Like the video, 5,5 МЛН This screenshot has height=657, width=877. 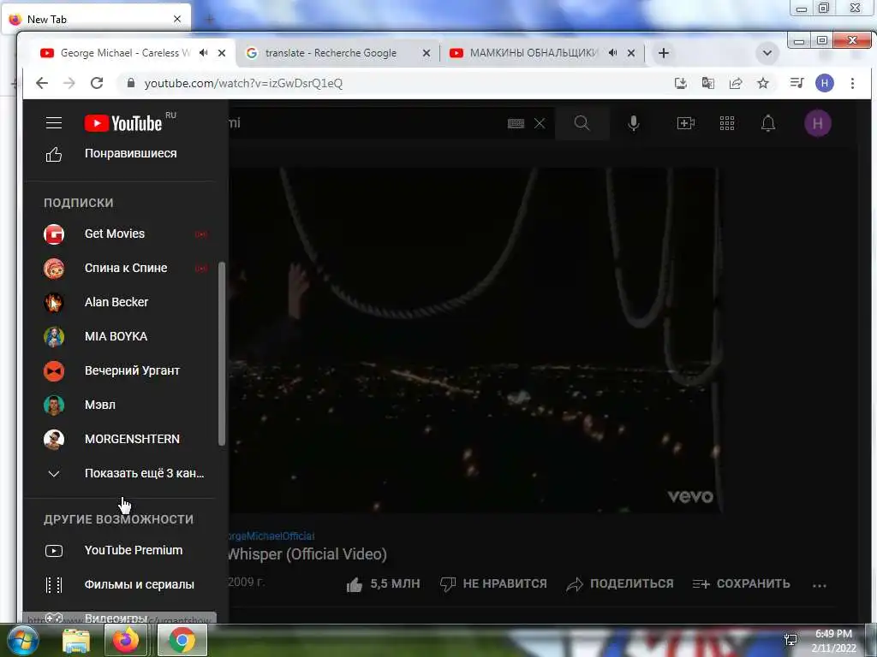tap(383, 583)
